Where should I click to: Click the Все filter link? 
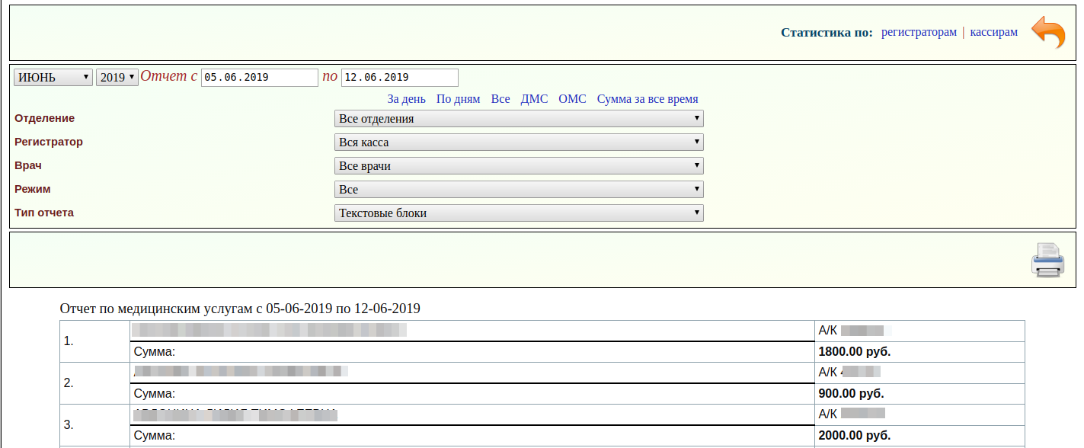500,99
